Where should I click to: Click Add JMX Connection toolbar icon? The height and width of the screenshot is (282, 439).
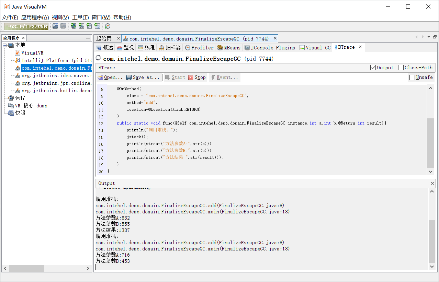coord(81,26)
